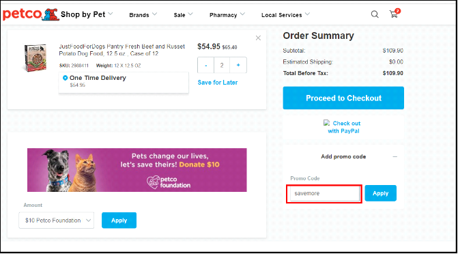Open the Pharmacy menu
Image resolution: width=458 pixels, height=254 pixels.
click(x=227, y=14)
